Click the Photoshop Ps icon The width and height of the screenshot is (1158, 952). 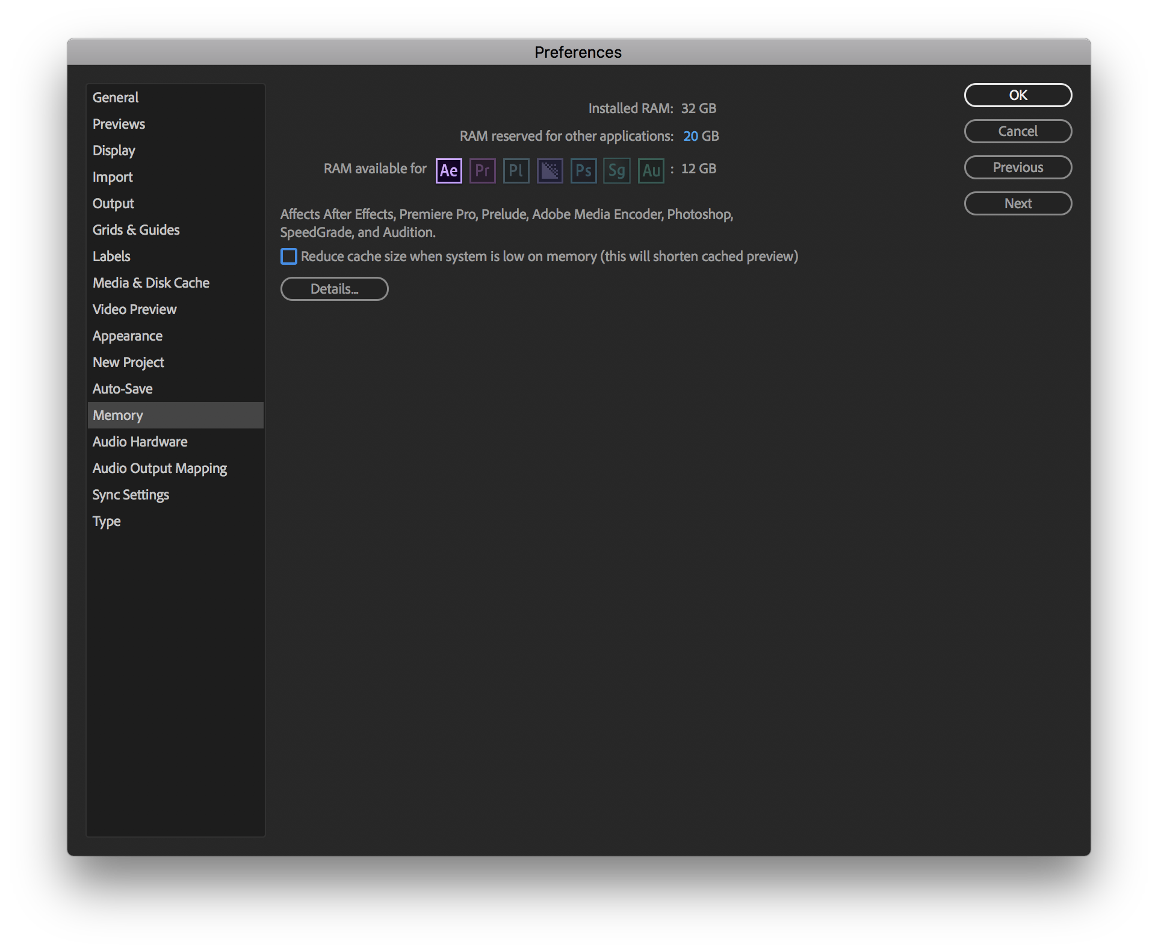[583, 171]
